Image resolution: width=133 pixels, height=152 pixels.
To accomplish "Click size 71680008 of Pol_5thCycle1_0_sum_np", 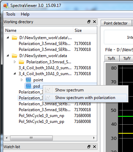I will (x=83, y=116).
